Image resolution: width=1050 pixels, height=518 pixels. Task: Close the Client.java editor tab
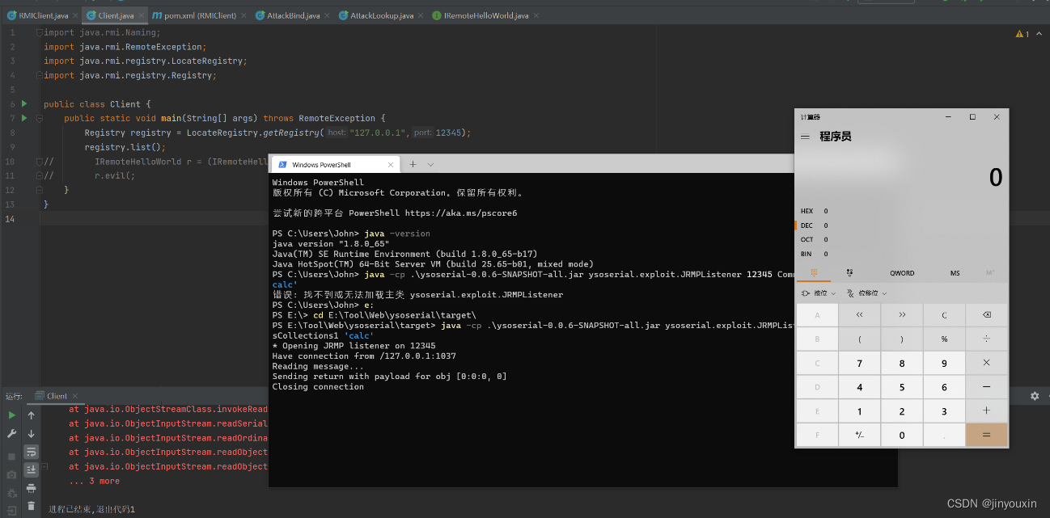141,15
